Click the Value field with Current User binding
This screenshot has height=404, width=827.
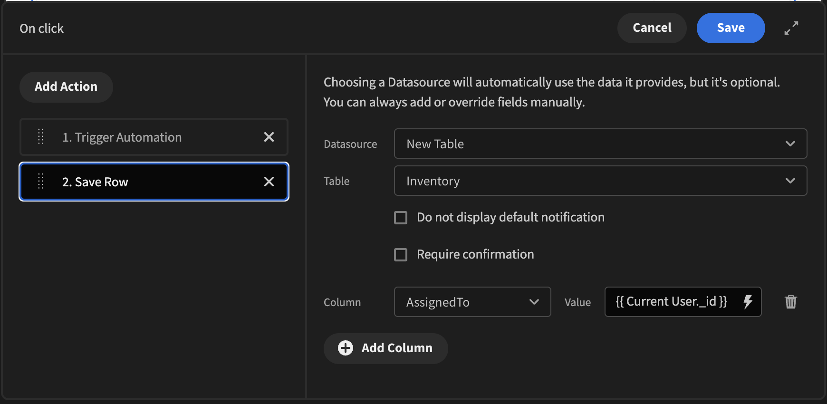(x=671, y=302)
